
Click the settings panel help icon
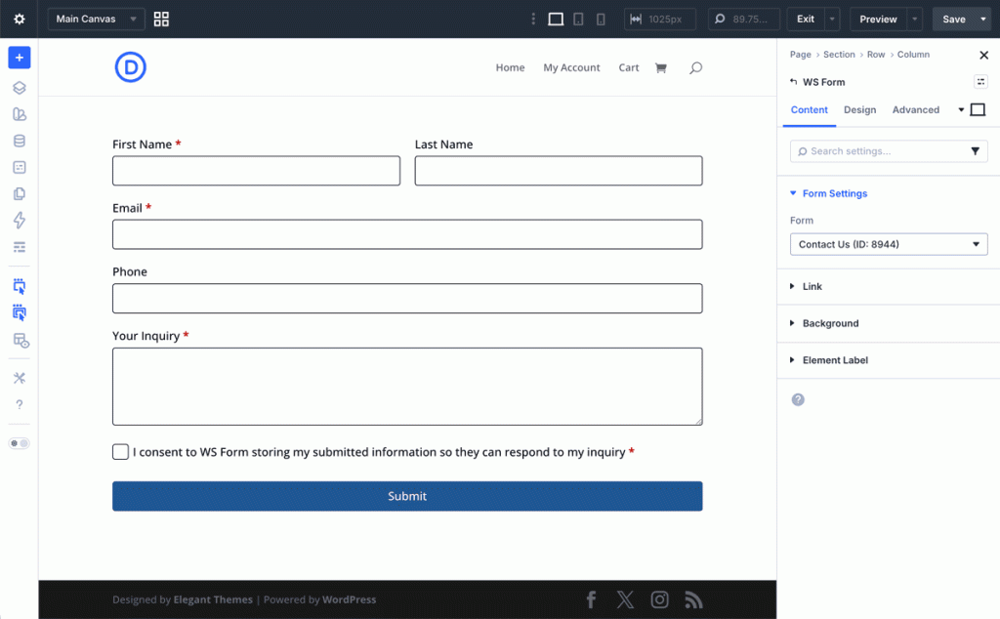point(798,399)
